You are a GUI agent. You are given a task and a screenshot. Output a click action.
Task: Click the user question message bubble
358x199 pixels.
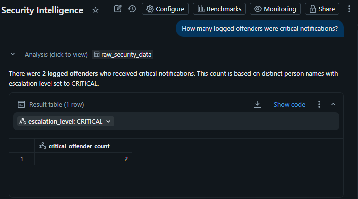coord(259,28)
